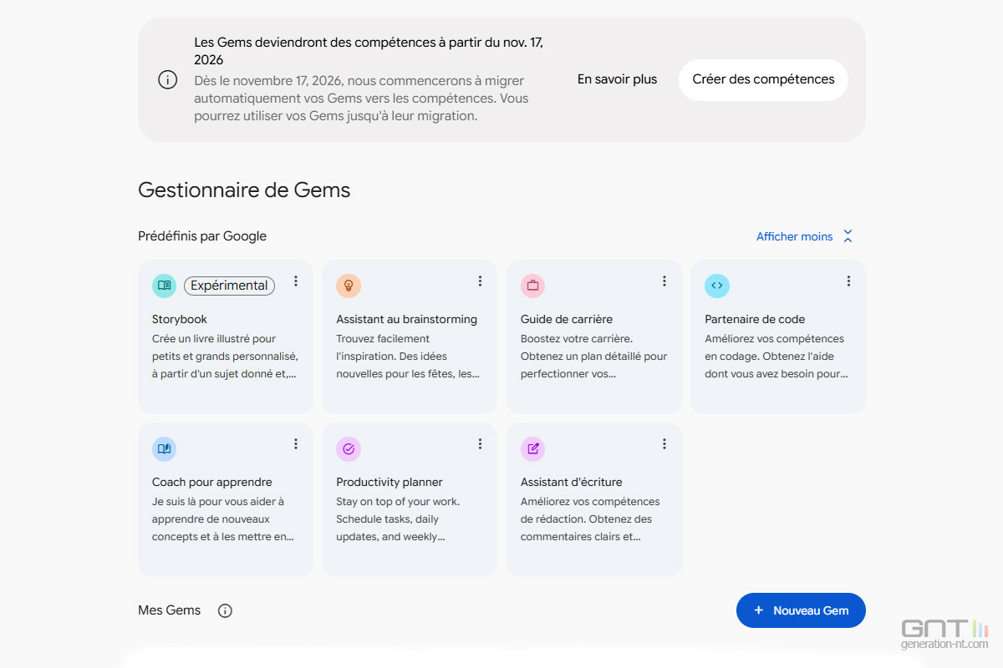The height and width of the screenshot is (668, 1003).
Task: Open Guide de carrière three-dot menu
Action: (x=664, y=281)
